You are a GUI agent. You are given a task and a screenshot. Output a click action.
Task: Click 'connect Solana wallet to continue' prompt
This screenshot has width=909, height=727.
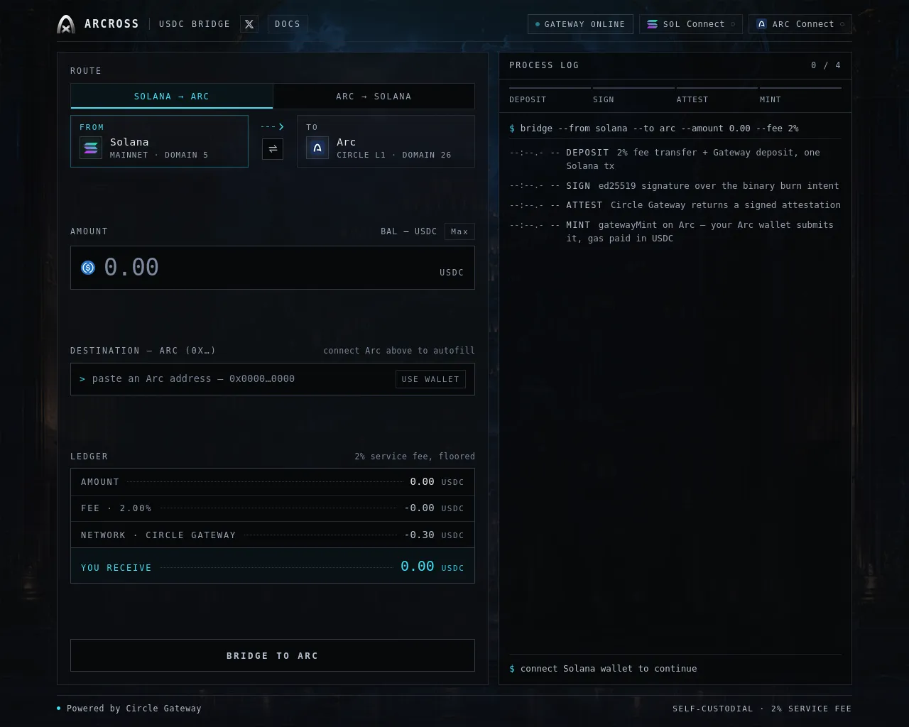[609, 669]
